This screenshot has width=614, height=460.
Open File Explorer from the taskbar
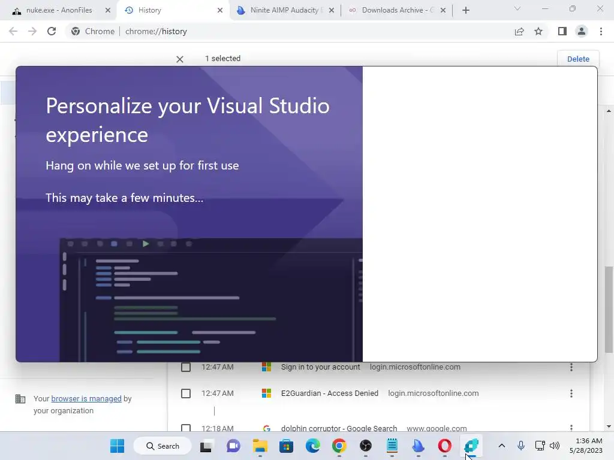tap(260, 446)
